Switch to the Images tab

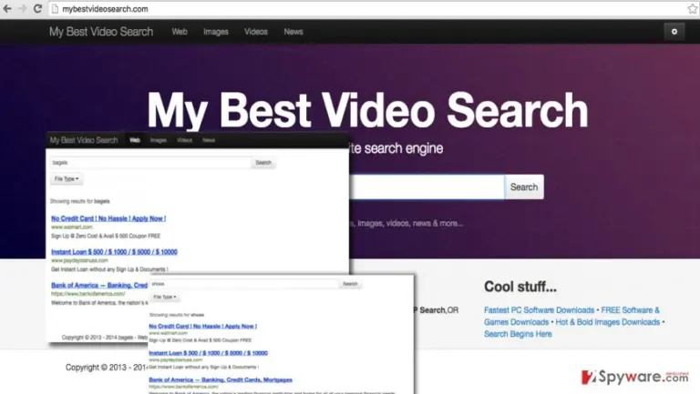pyautogui.click(x=216, y=32)
